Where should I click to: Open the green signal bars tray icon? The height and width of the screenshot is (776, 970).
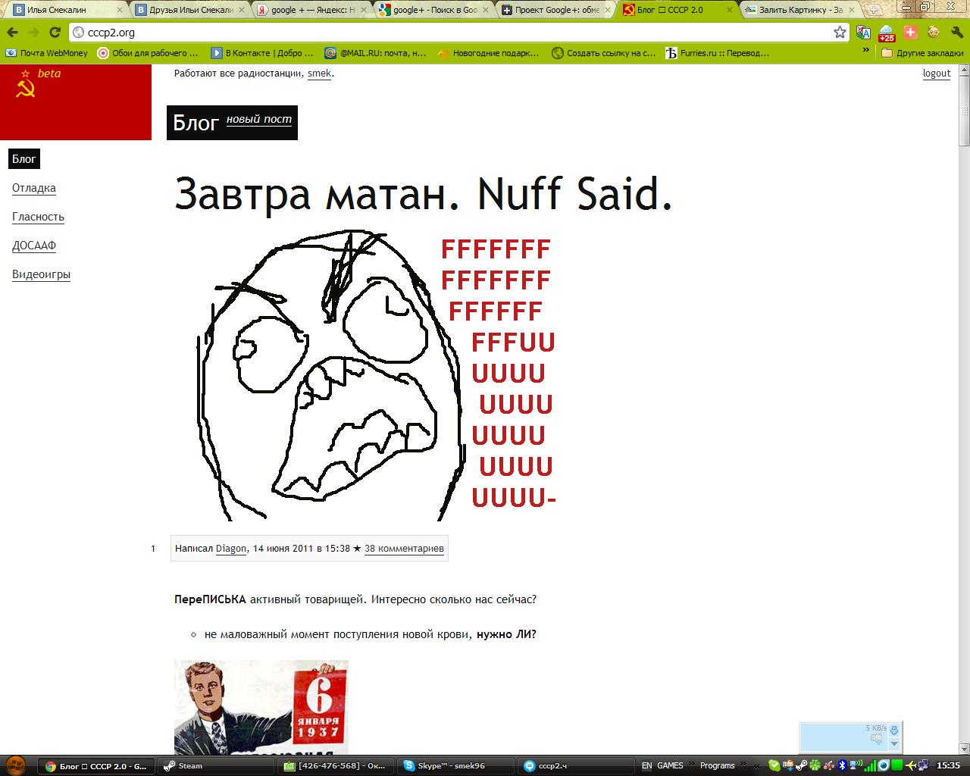point(870,765)
